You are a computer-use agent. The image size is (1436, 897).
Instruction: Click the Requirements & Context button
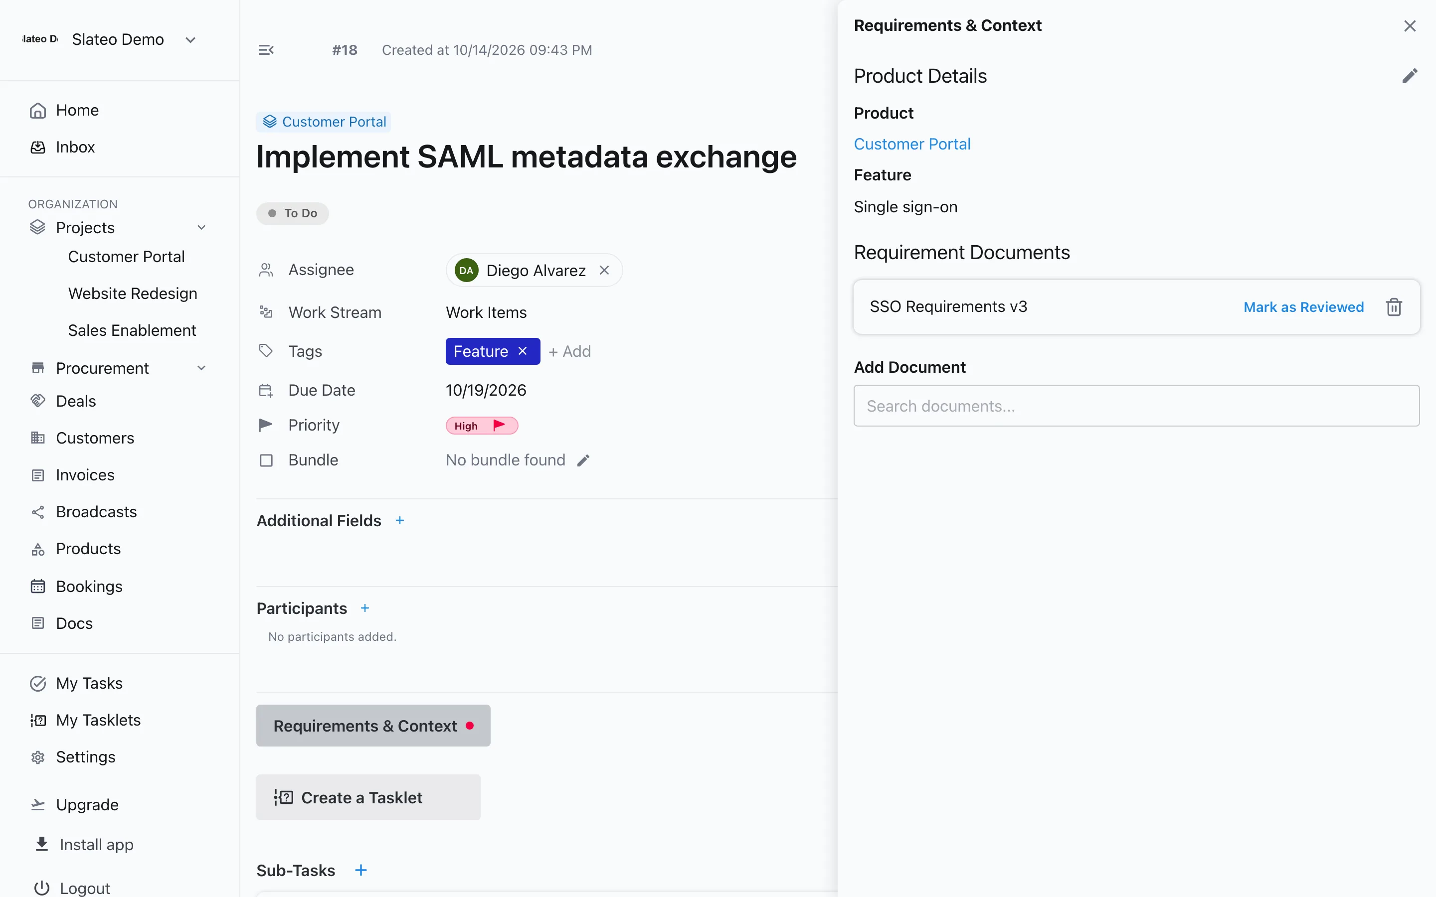373,726
